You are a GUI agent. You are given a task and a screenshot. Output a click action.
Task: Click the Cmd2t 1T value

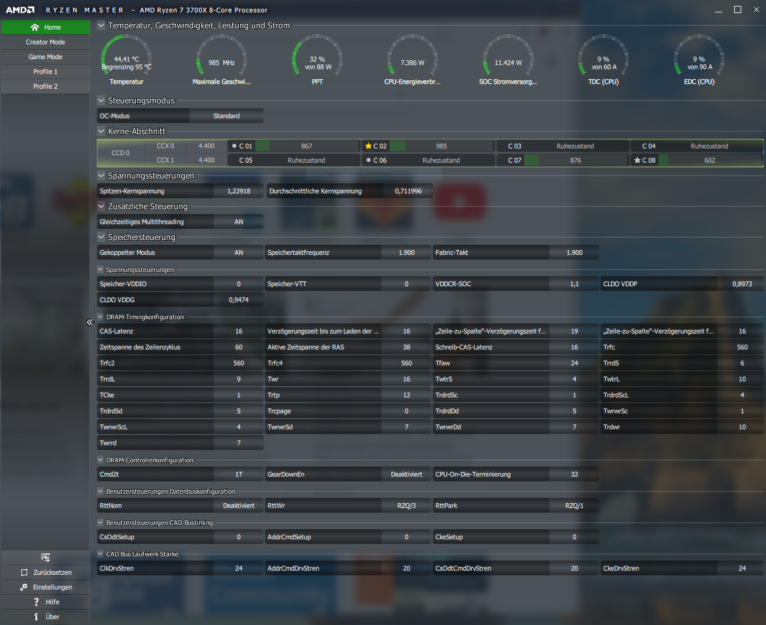[x=239, y=474]
